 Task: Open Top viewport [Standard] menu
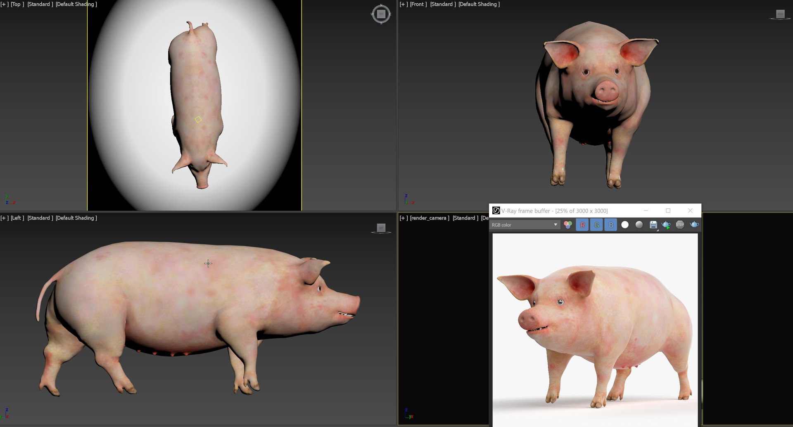40,4
